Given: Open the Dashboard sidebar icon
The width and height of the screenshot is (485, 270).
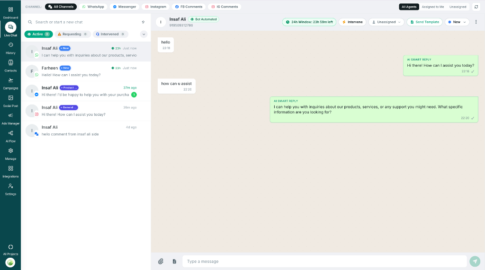Looking at the screenshot, I should click(x=10, y=12).
